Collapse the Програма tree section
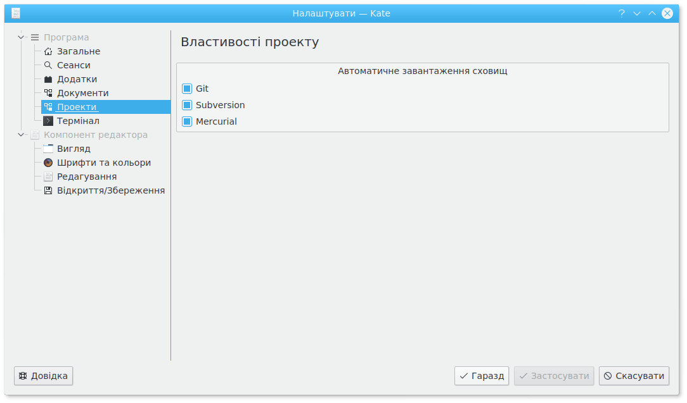 [x=22, y=37]
